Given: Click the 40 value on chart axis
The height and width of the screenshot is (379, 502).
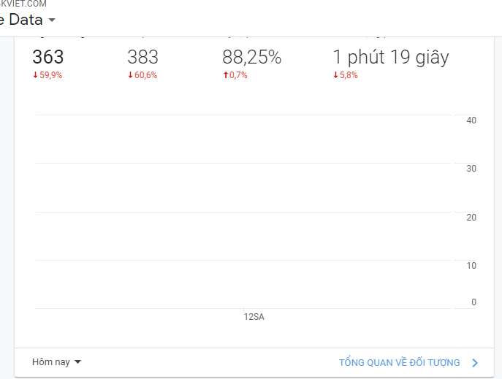Looking at the screenshot, I should (x=471, y=120).
